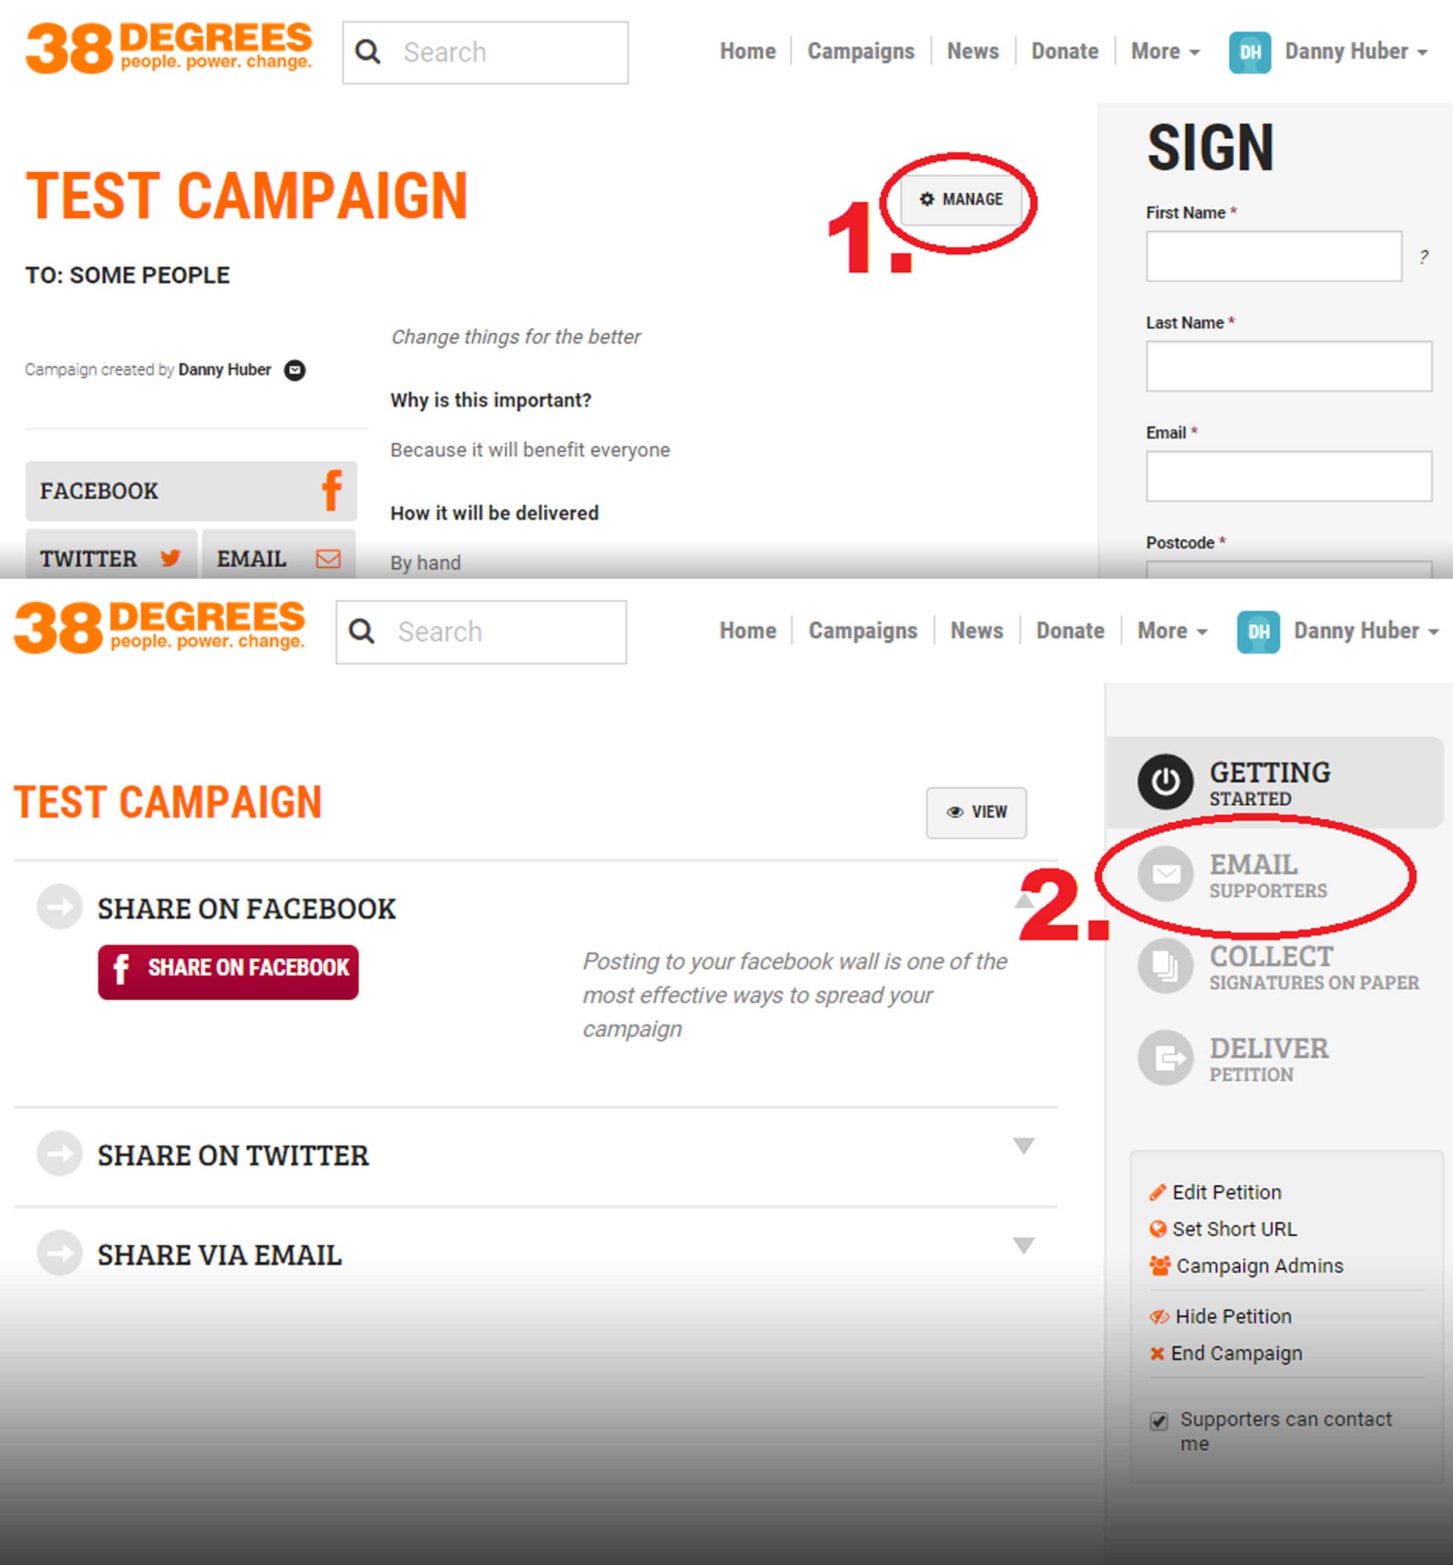
Task: Click the End Campaign link
Action: pos(1235,1353)
